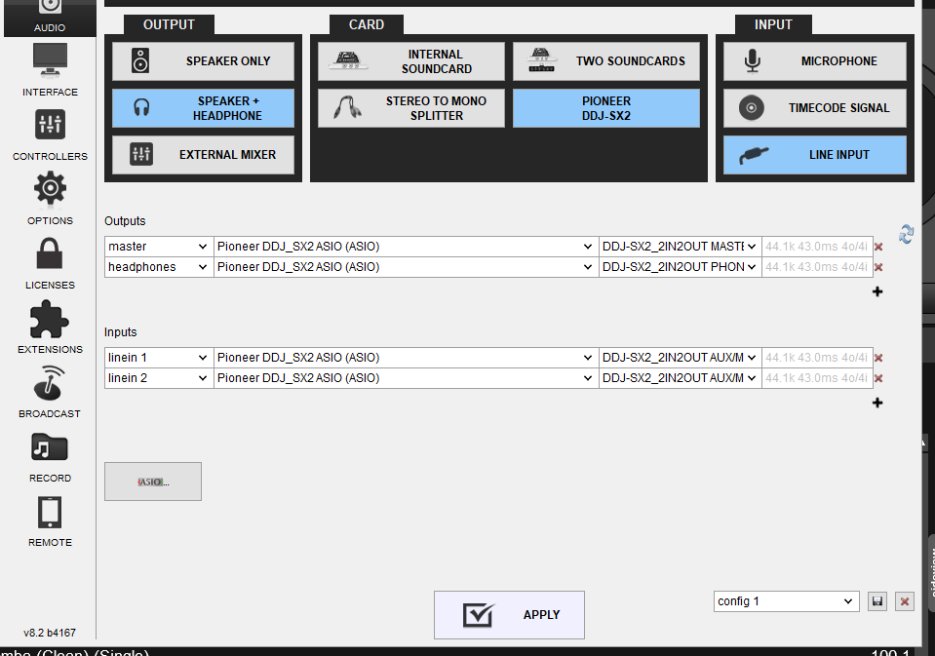
Task: Select Speaker + Headphone output
Action: click(204, 108)
